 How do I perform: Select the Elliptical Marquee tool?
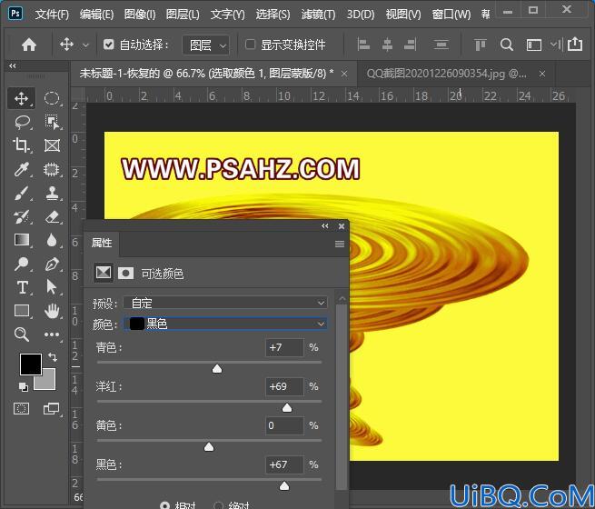[52, 99]
